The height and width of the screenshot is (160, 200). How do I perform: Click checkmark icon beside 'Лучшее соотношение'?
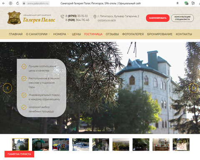(x=24, y=66)
